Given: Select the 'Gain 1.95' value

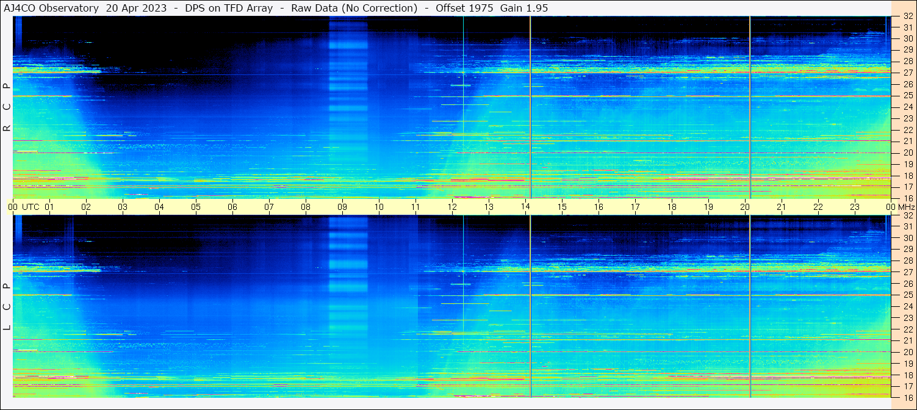Looking at the screenshot, I should pos(524,8).
